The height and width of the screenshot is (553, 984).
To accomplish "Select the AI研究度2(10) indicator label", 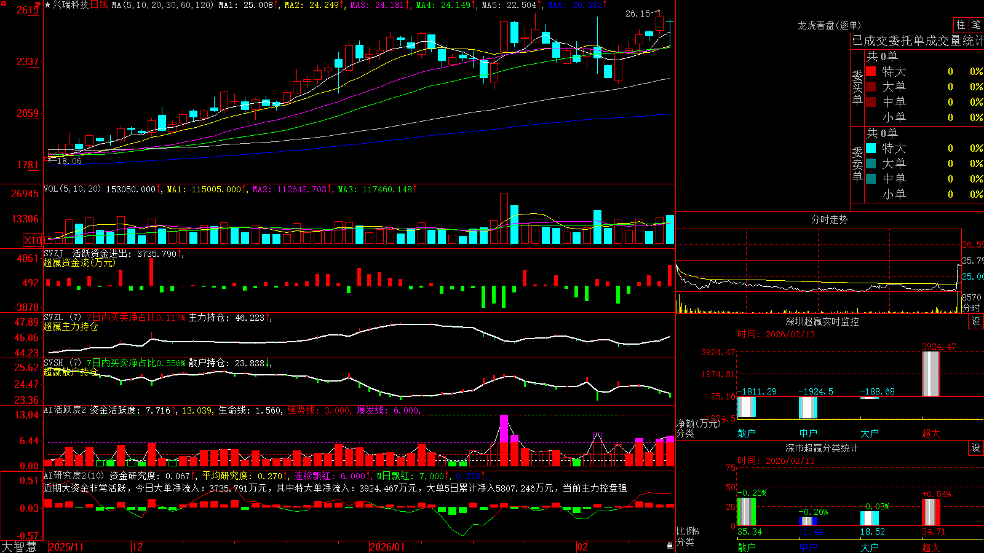I will [74, 476].
